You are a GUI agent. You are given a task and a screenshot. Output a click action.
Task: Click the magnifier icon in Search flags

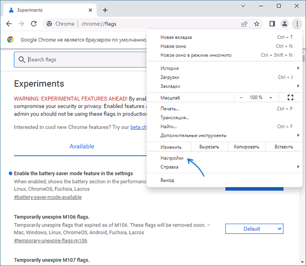point(21,59)
